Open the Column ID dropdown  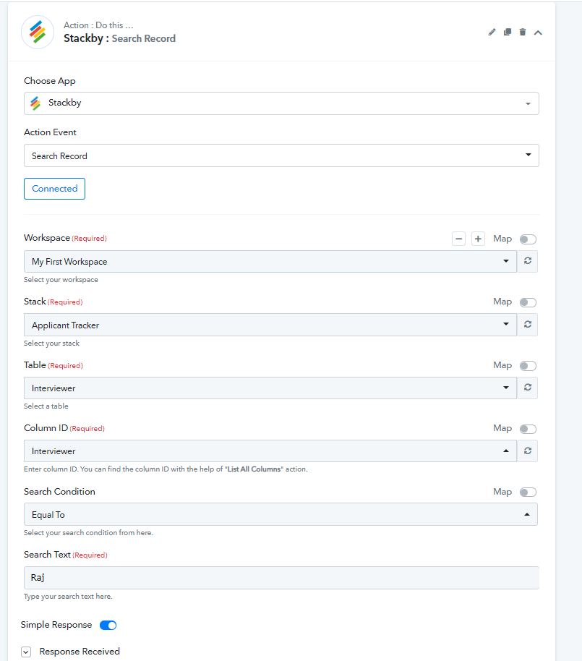point(270,451)
